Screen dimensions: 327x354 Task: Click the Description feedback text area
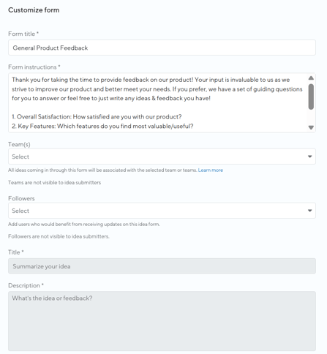(x=162, y=321)
